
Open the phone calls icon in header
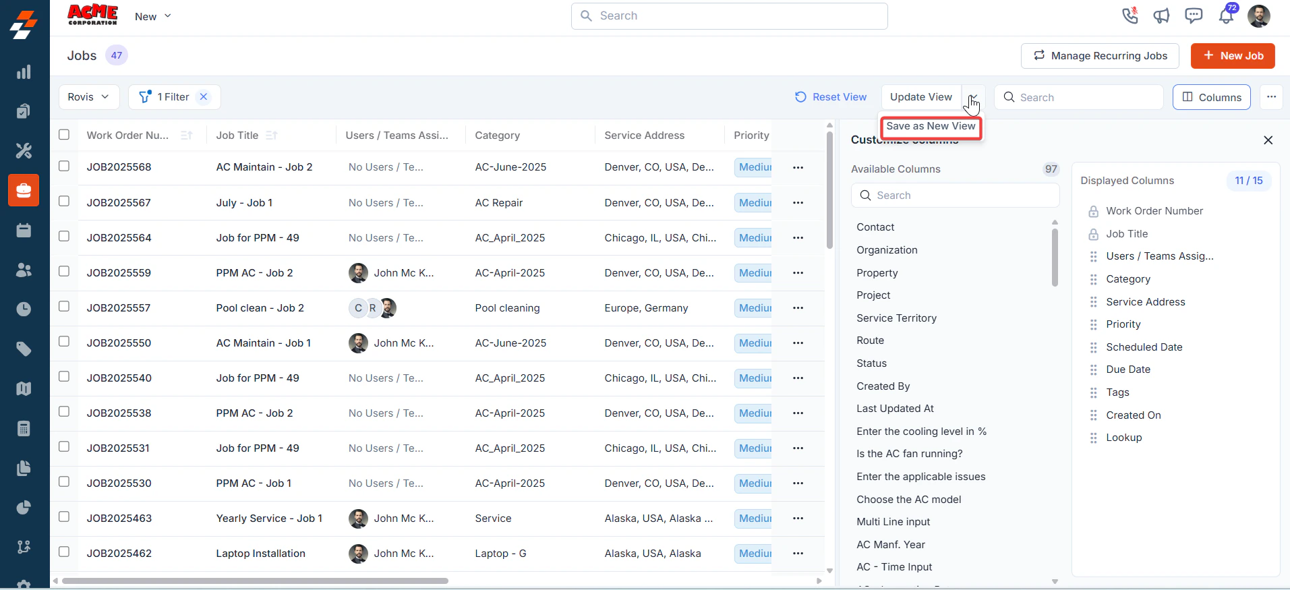pyautogui.click(x=1130, y=16)
